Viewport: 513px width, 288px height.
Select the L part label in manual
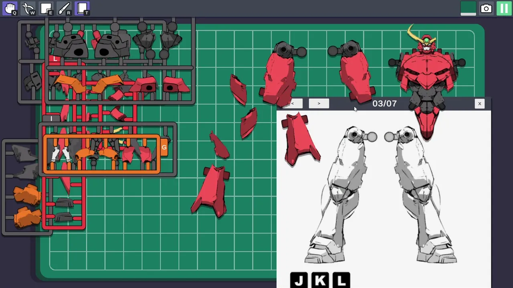341,280
